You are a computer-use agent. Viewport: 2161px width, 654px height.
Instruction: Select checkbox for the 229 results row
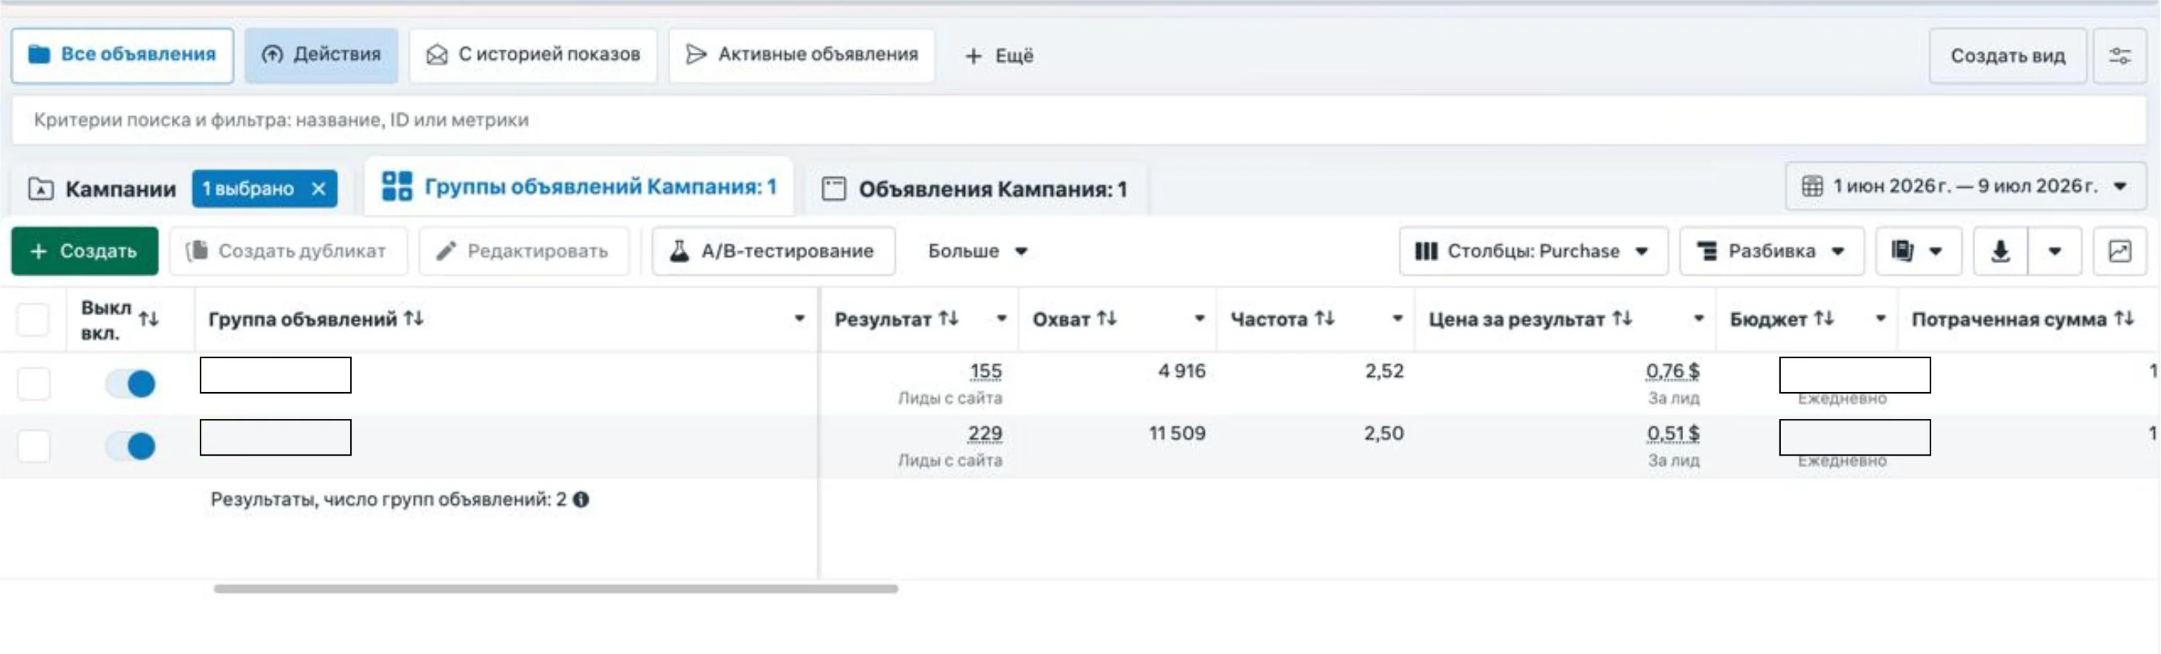click(x=33, y=445)
